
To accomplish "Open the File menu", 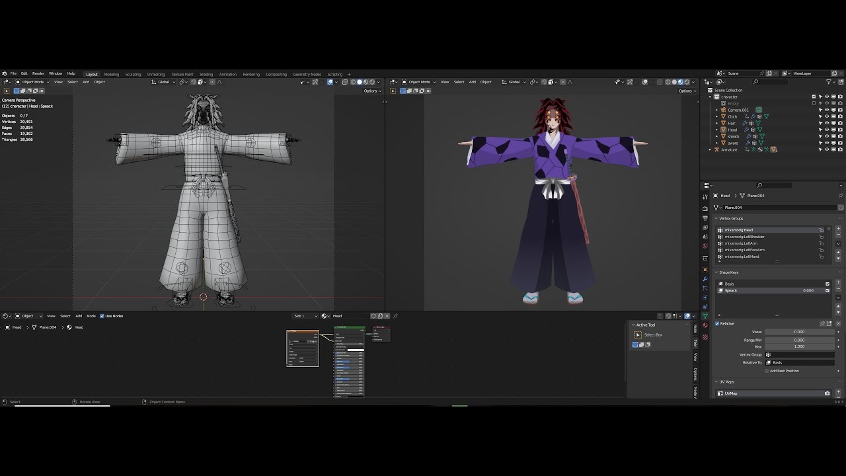I will pyautogui.click(x=13, y=73).
